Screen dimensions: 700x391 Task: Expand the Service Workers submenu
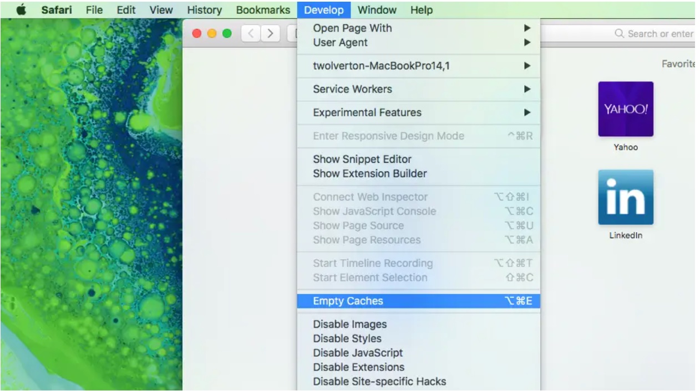418,89
